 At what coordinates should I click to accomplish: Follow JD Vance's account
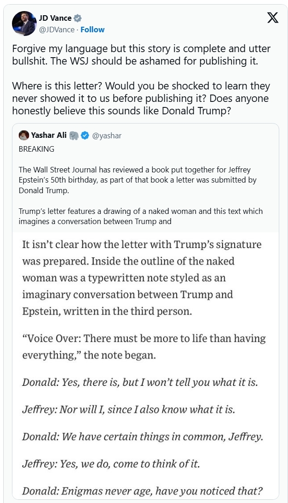point(92,30)
